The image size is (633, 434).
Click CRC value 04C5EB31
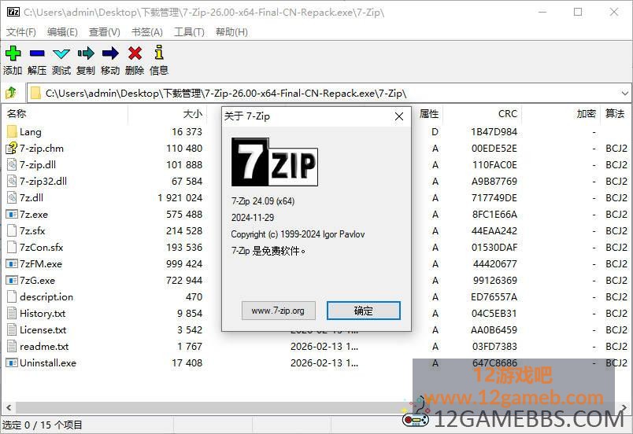(494, 313)
